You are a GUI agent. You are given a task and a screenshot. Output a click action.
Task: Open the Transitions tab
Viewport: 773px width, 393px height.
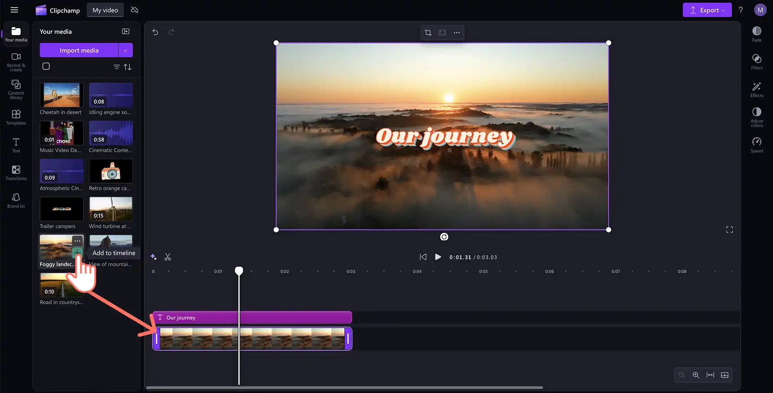[x=16, y=173]
